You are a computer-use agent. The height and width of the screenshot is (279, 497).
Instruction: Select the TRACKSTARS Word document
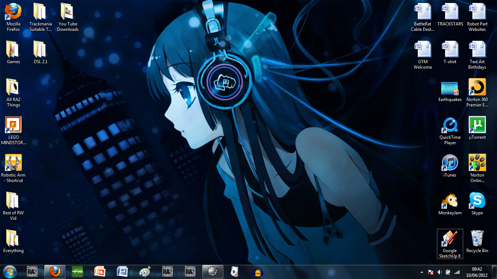450,15
